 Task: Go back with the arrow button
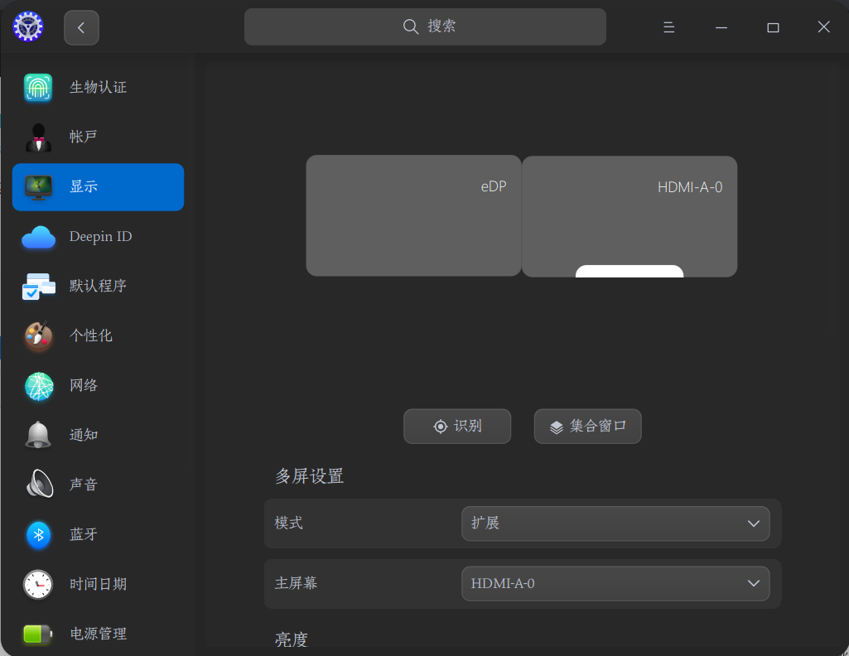(81, 27)
